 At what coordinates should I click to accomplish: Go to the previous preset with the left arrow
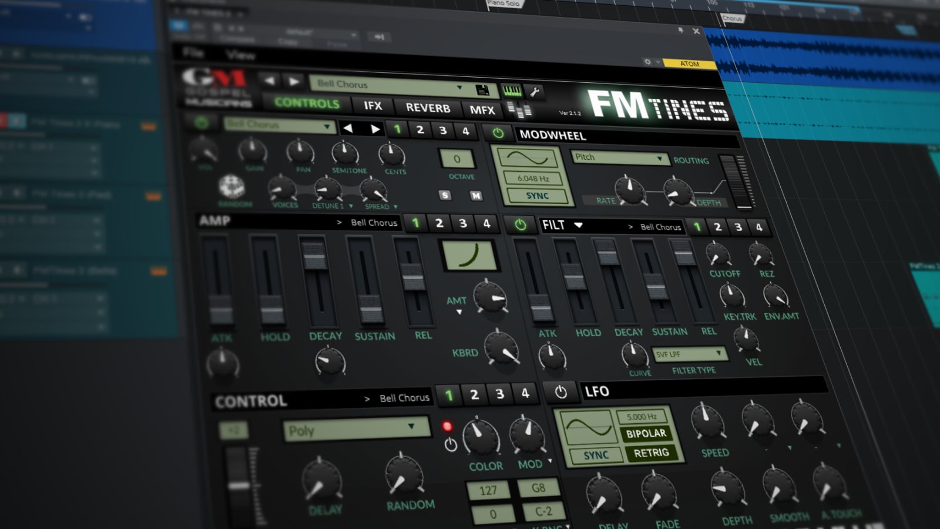269,80
